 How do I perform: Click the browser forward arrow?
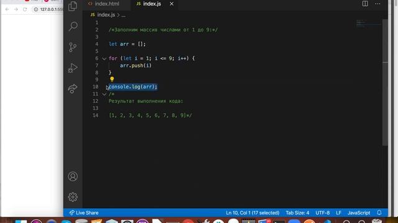click(16, 9)
